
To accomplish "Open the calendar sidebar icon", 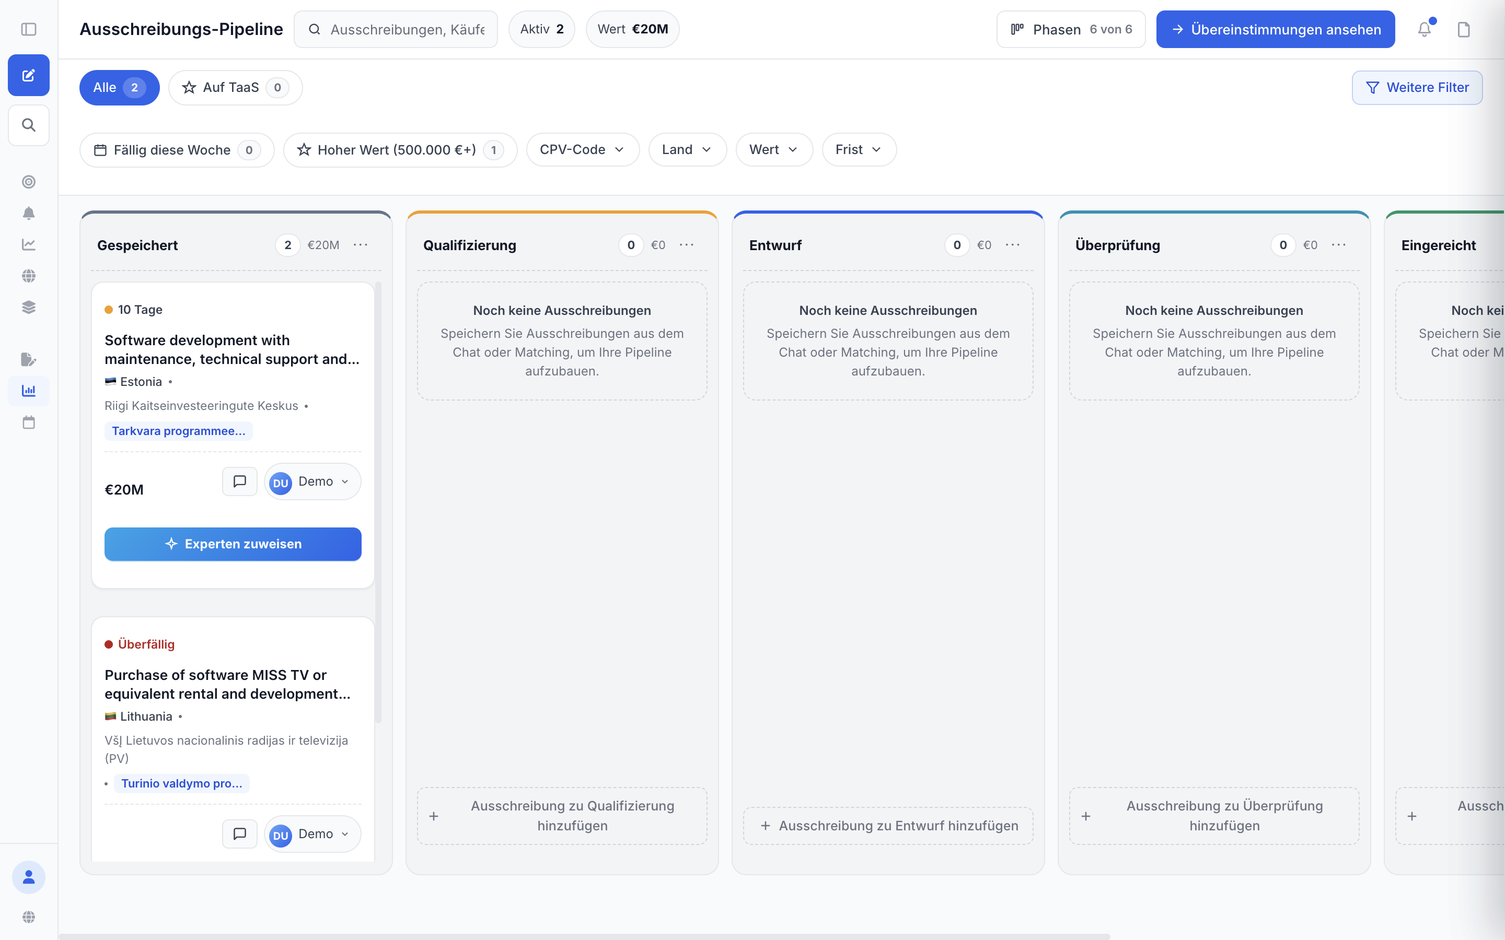I will 29,423.
